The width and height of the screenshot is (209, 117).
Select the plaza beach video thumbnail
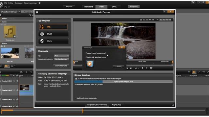[x=10, y=53]
